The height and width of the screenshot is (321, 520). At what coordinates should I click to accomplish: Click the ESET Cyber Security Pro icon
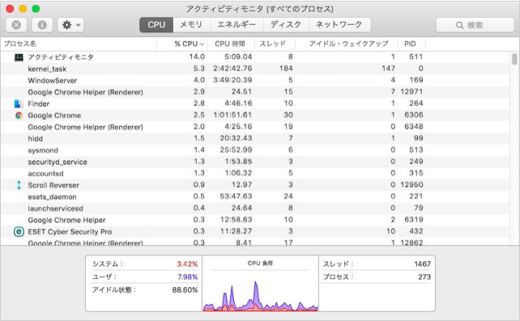(19, 231)
